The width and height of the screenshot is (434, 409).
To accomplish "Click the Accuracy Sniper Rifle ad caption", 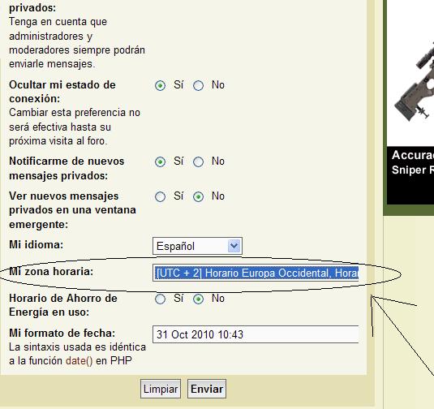I will [413, 162].
